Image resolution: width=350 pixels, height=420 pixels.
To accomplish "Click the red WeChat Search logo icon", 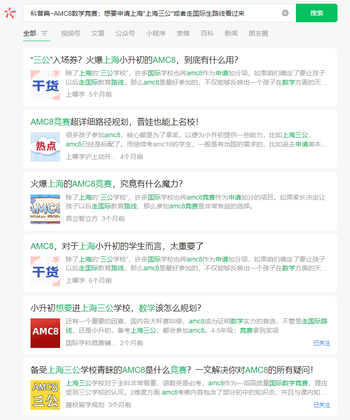I will (10, 13).
